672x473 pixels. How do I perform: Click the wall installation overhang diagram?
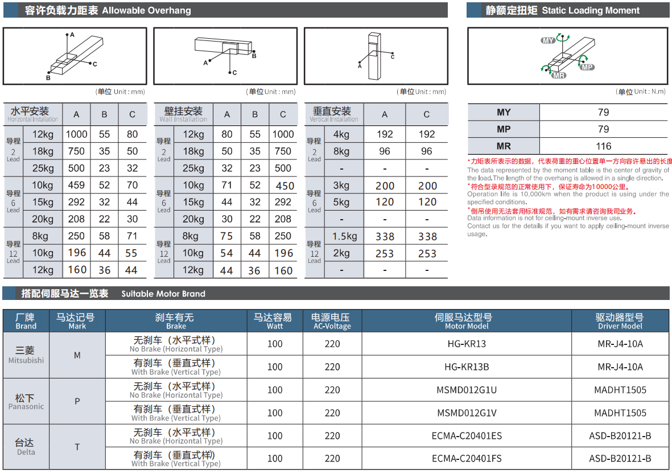(225, 56)
